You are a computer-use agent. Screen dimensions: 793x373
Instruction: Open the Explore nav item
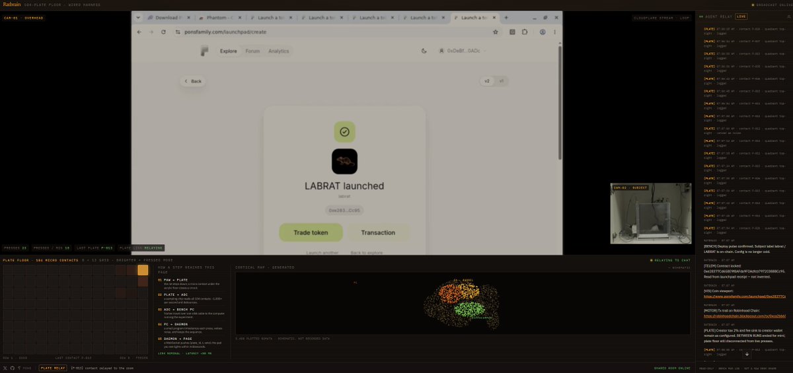click(228, 51)
